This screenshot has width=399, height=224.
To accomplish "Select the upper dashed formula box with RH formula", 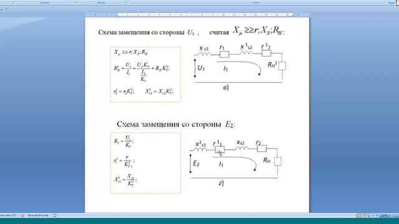I will tap(145, 75).
